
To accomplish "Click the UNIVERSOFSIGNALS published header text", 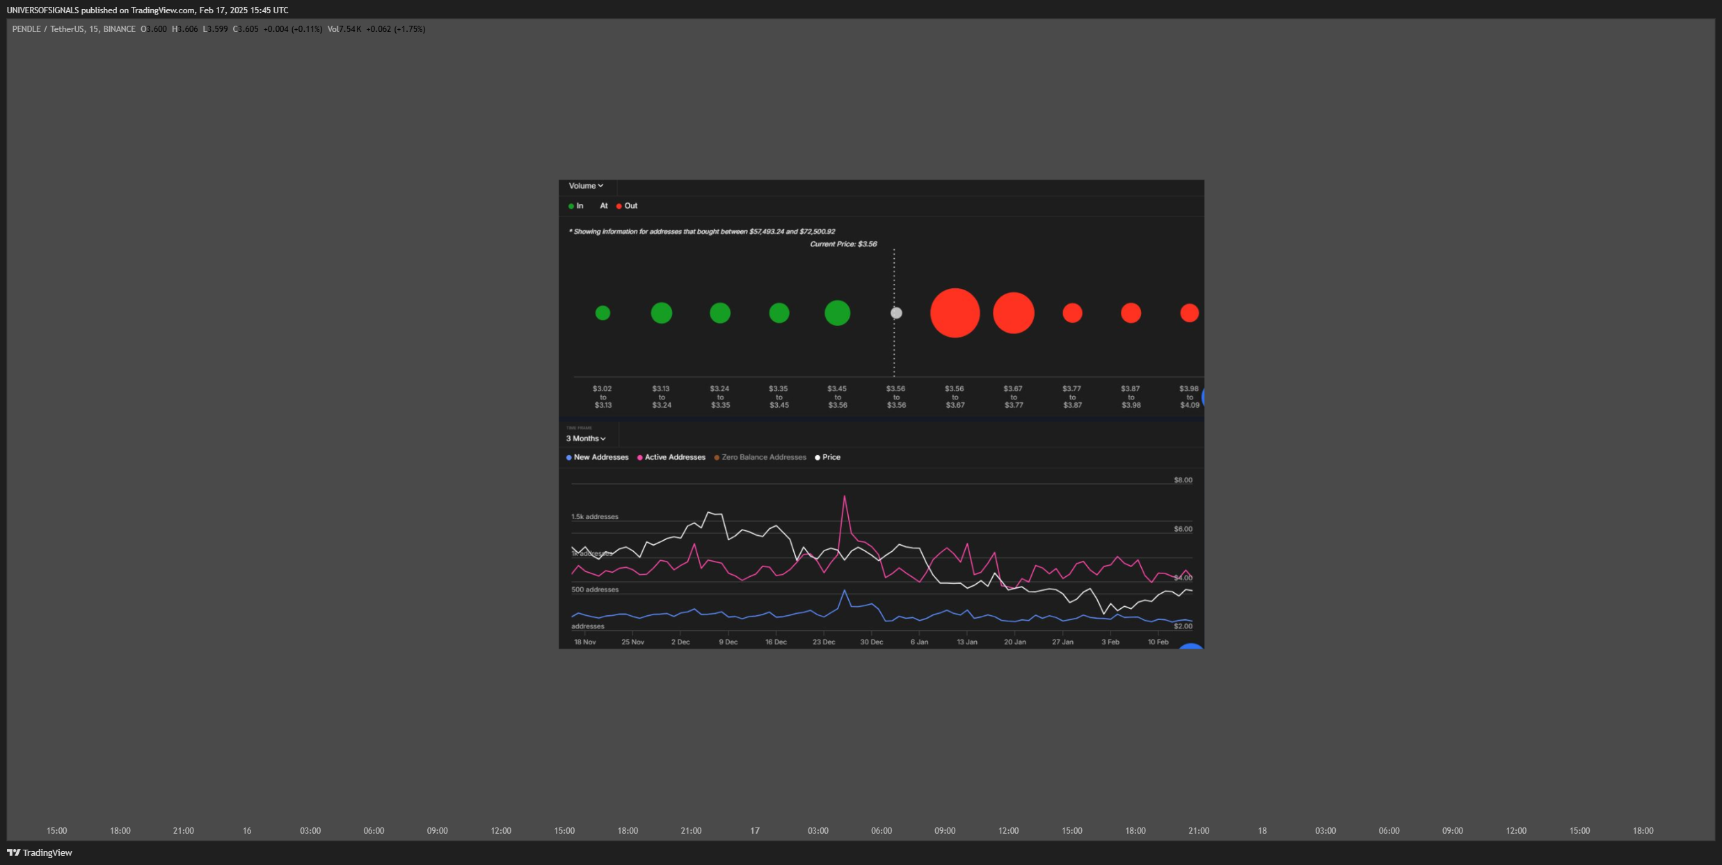I will tap(148, 10).
